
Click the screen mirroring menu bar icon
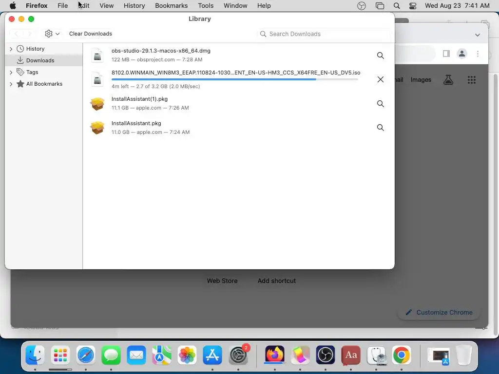point(380,6)
